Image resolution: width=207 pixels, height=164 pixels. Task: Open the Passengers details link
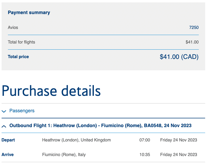[x=22, y=111]
